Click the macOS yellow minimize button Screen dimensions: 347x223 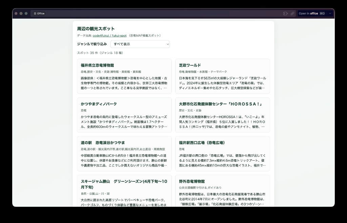click(x=21, y=14)
